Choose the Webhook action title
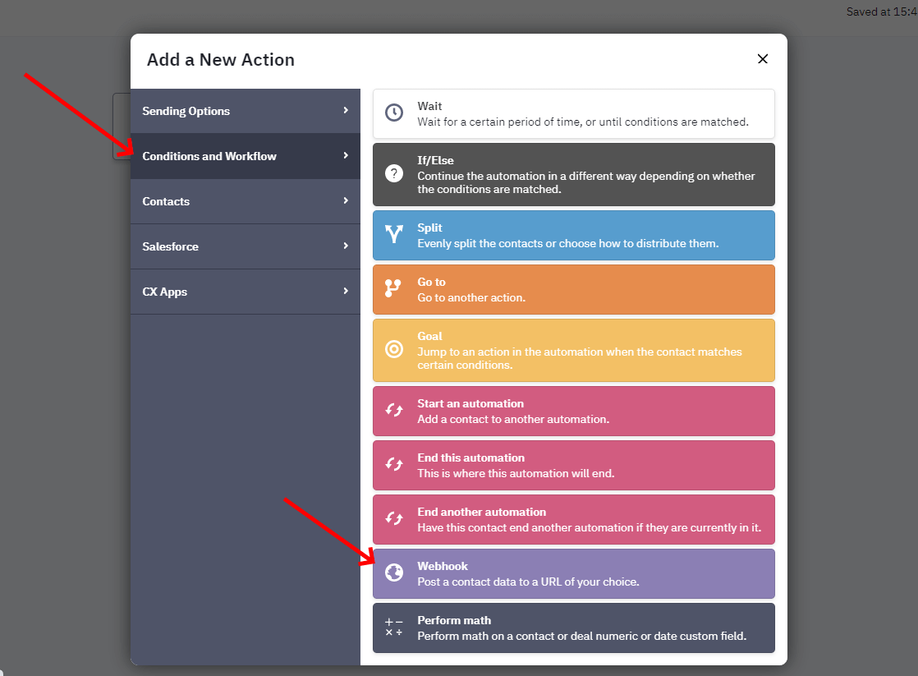The width and height of the screenshot is (918, 676). click(x=443, y=566)
